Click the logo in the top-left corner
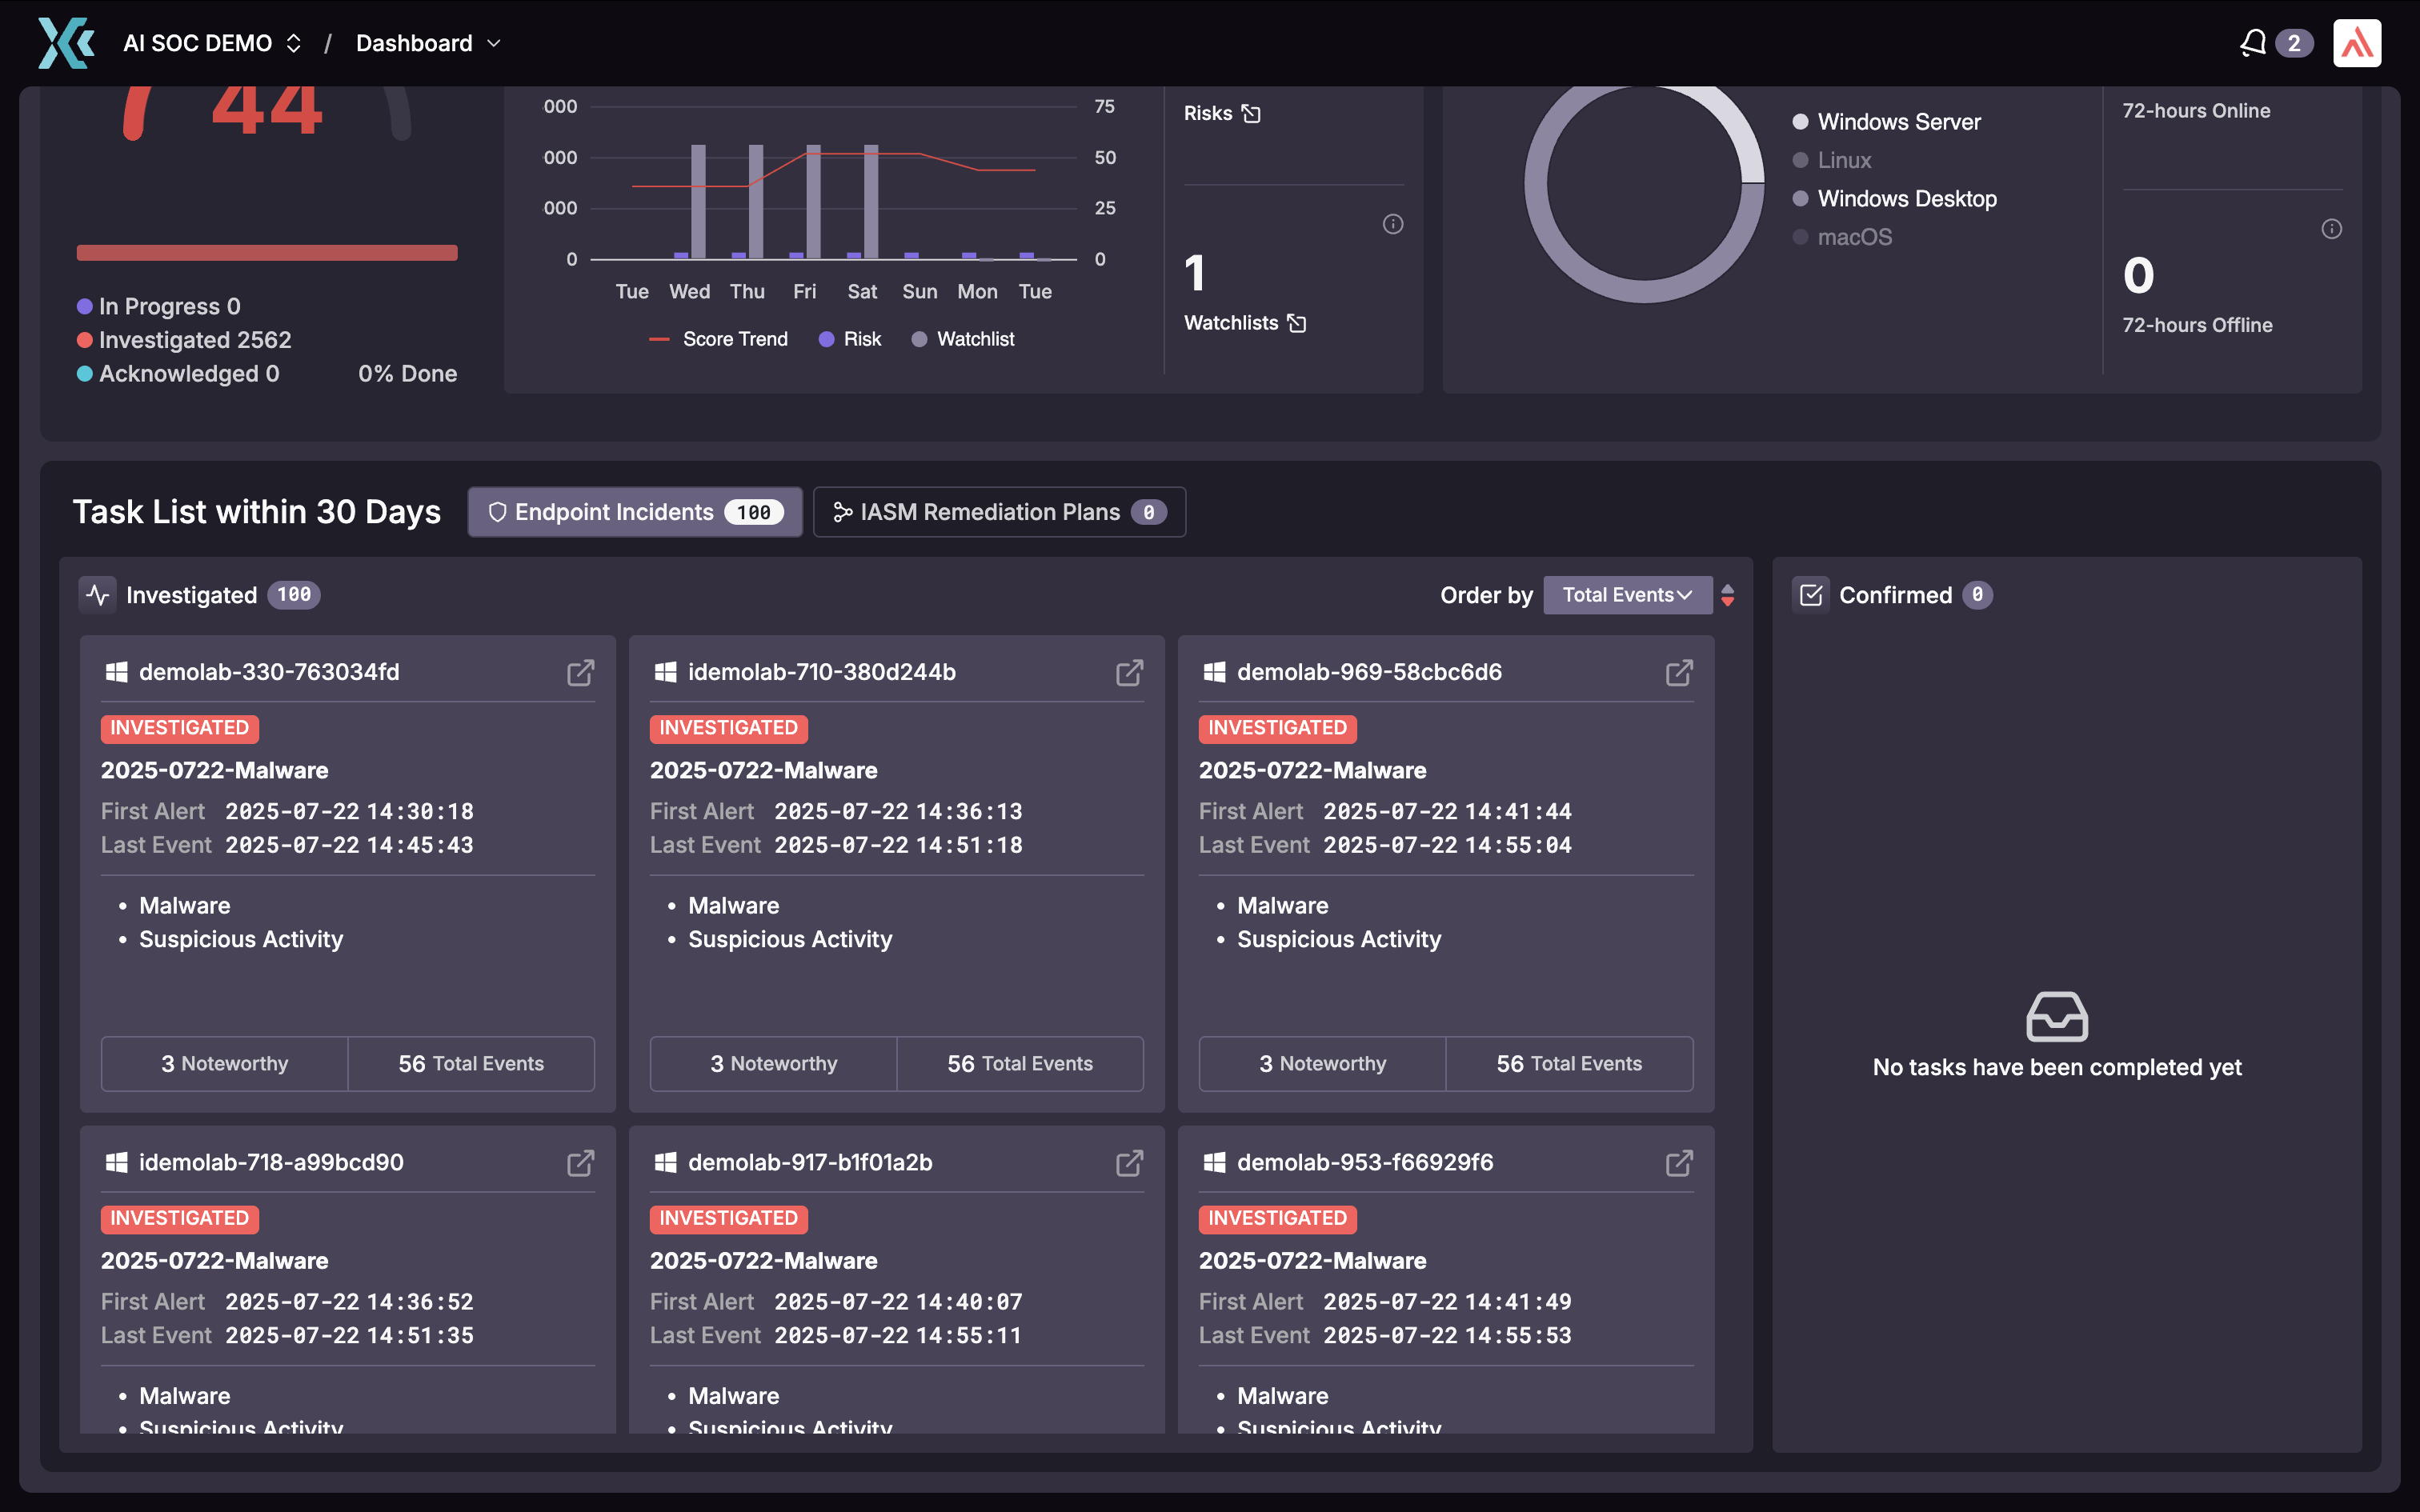The width and height of the screenshot is (2420, 1512). click(x=63, y=42)
